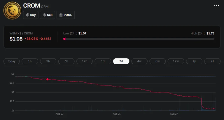
Task: Click the 24h low-high price range bar
Action: pos(139,39)
